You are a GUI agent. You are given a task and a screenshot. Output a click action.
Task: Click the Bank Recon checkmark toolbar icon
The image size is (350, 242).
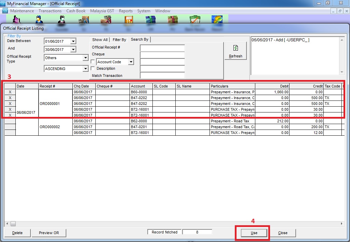195,20
